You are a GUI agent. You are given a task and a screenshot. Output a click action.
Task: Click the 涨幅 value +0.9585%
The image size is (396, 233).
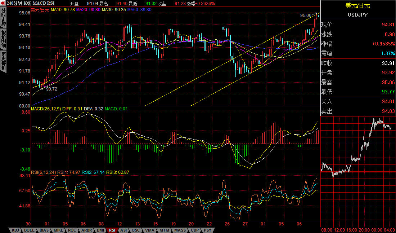pos(384,44)
